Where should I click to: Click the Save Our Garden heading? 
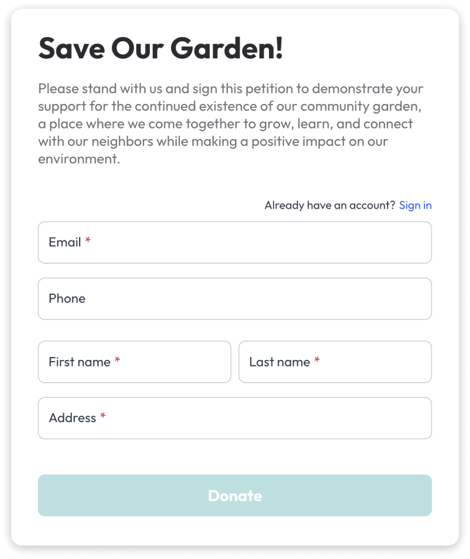click(x=160, y=49)
